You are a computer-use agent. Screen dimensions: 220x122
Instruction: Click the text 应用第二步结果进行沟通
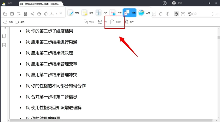coord(54,42)
